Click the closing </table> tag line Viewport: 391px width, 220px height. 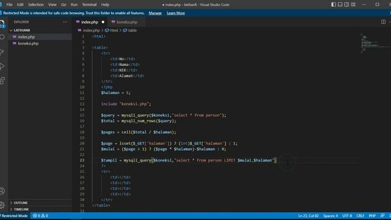[101, 205]
